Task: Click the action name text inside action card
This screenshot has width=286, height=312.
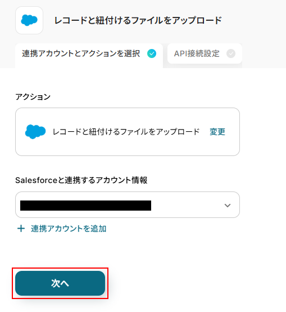Action: [x=126, y=132]
